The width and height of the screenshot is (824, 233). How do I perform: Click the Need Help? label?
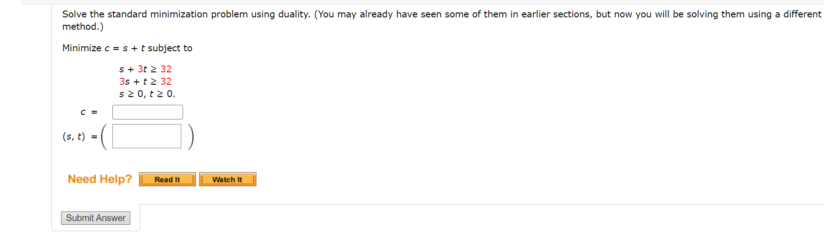click(100, 179)
